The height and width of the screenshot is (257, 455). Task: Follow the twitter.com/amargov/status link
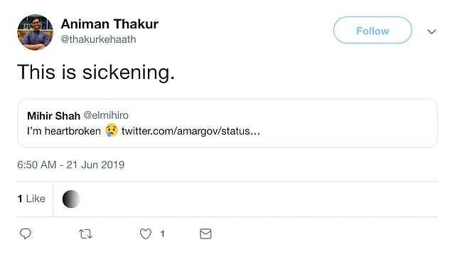pyautogui.click(x=191, y=131)
